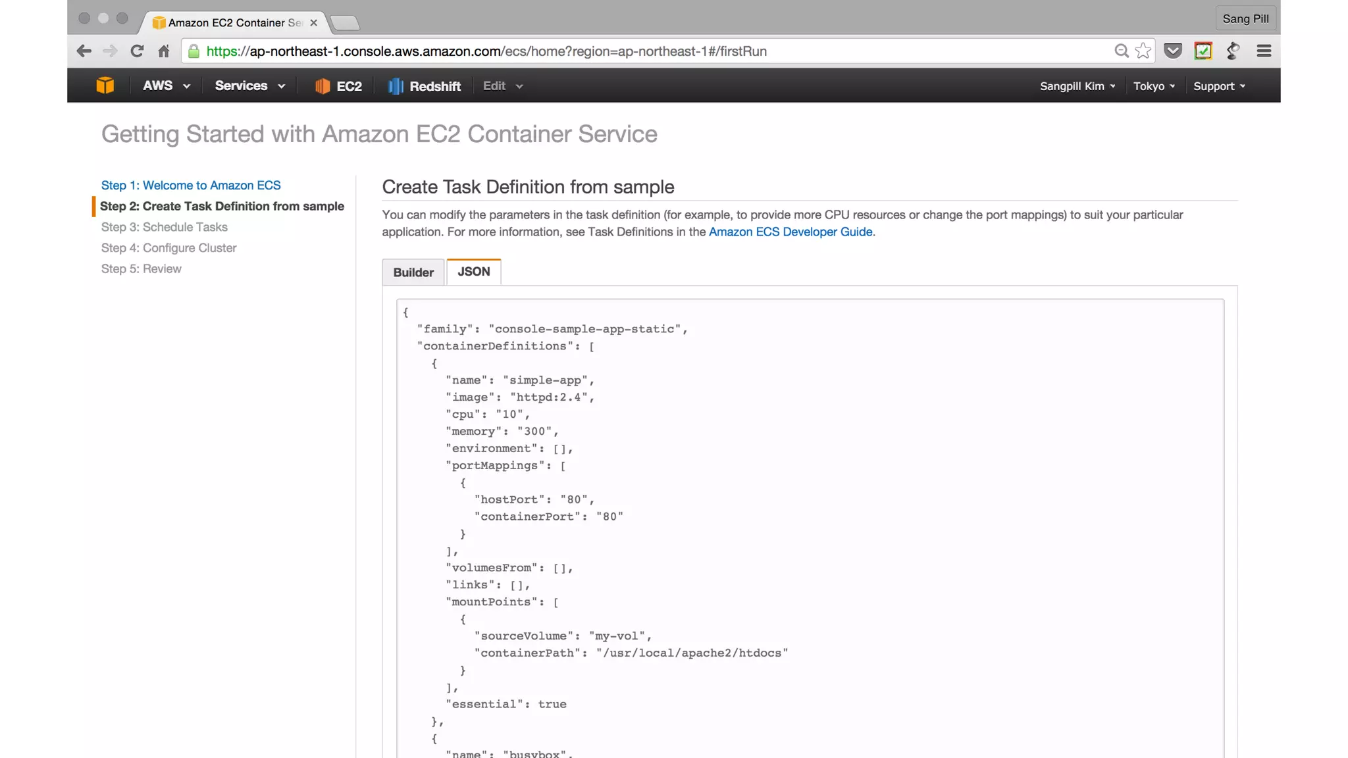Bookmark page with the star icon
Viewport: 1348px width, 758px height.
(1143, 51)
